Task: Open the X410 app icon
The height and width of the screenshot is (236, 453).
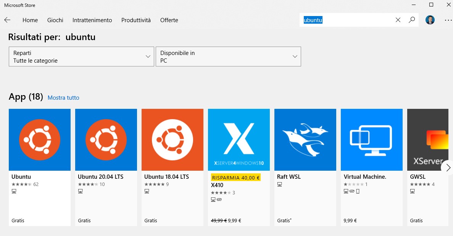Action: [239, 140]
